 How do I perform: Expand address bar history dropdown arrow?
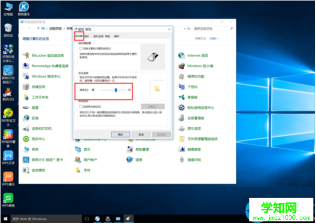tap(184, 28)
